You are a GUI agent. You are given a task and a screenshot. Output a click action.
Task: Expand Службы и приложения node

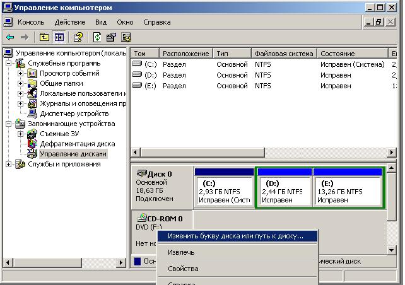tap(9, 164)
